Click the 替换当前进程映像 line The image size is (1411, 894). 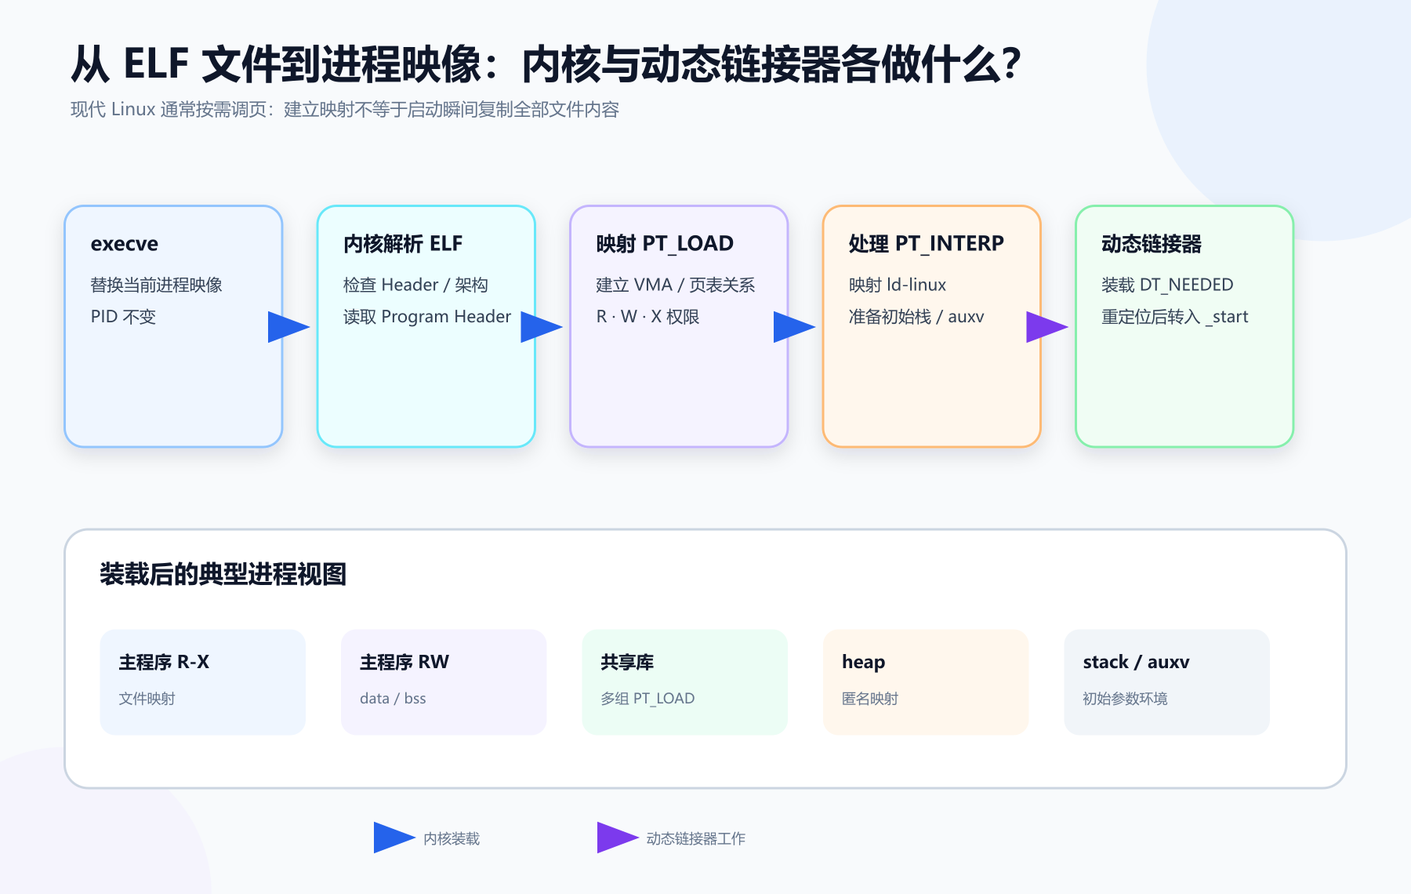(157, 285)
